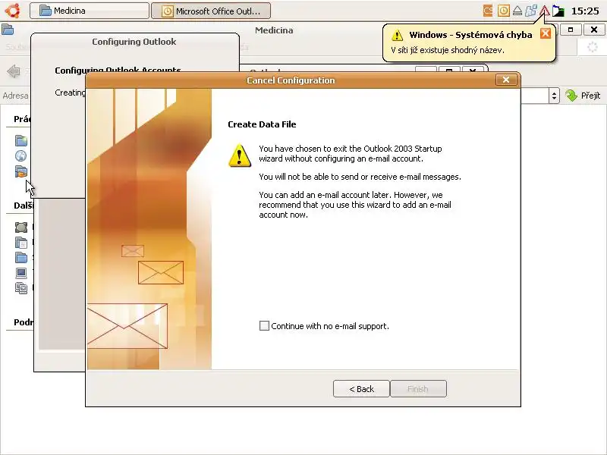Click the yellow warning icon in the dialog

click(240, 155)
